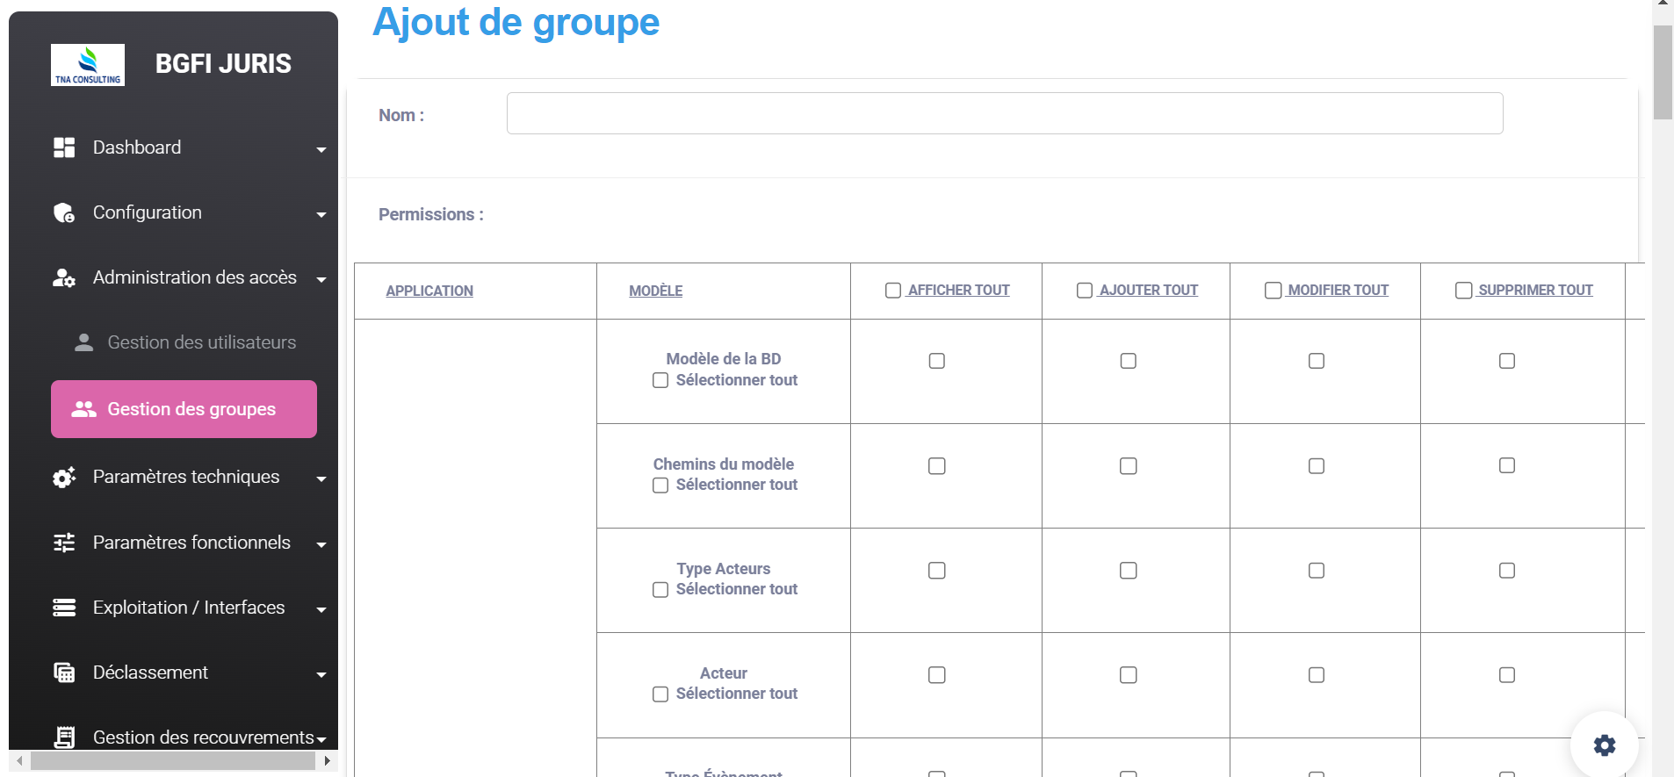Expand the Dashboard menu arrow
Viewport: 1674px width, 777px height.
click(x=321, y=150)
